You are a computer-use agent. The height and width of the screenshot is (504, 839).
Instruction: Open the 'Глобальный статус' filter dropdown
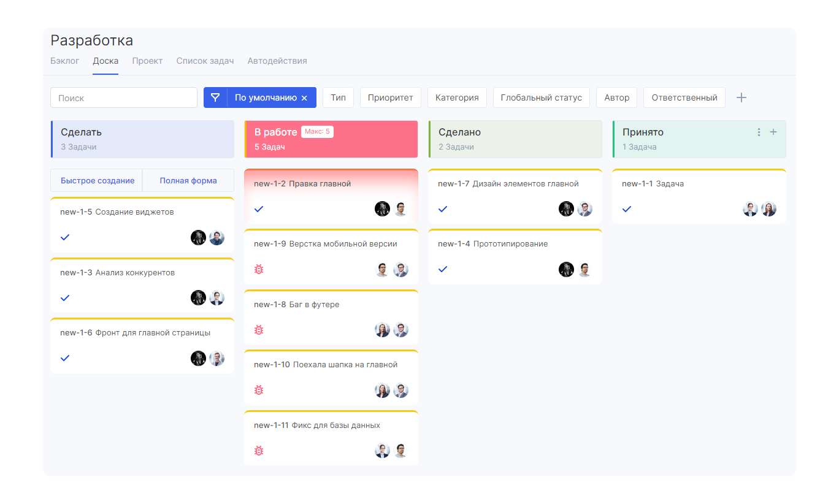coord(541,97)
